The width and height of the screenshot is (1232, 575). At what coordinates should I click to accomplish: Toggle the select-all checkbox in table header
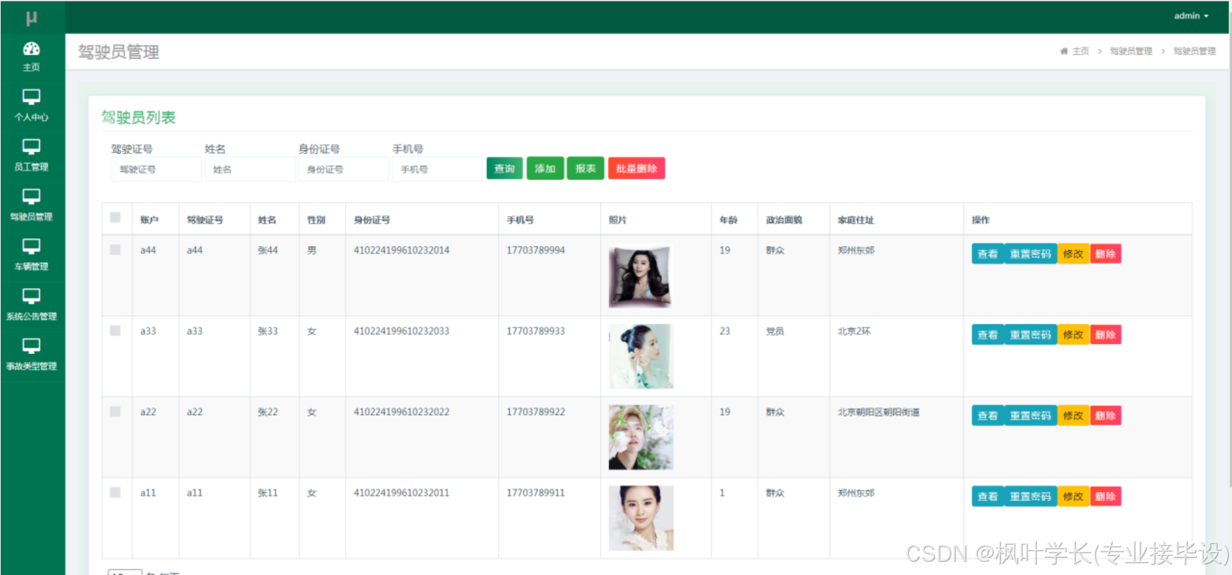(115, 218)
